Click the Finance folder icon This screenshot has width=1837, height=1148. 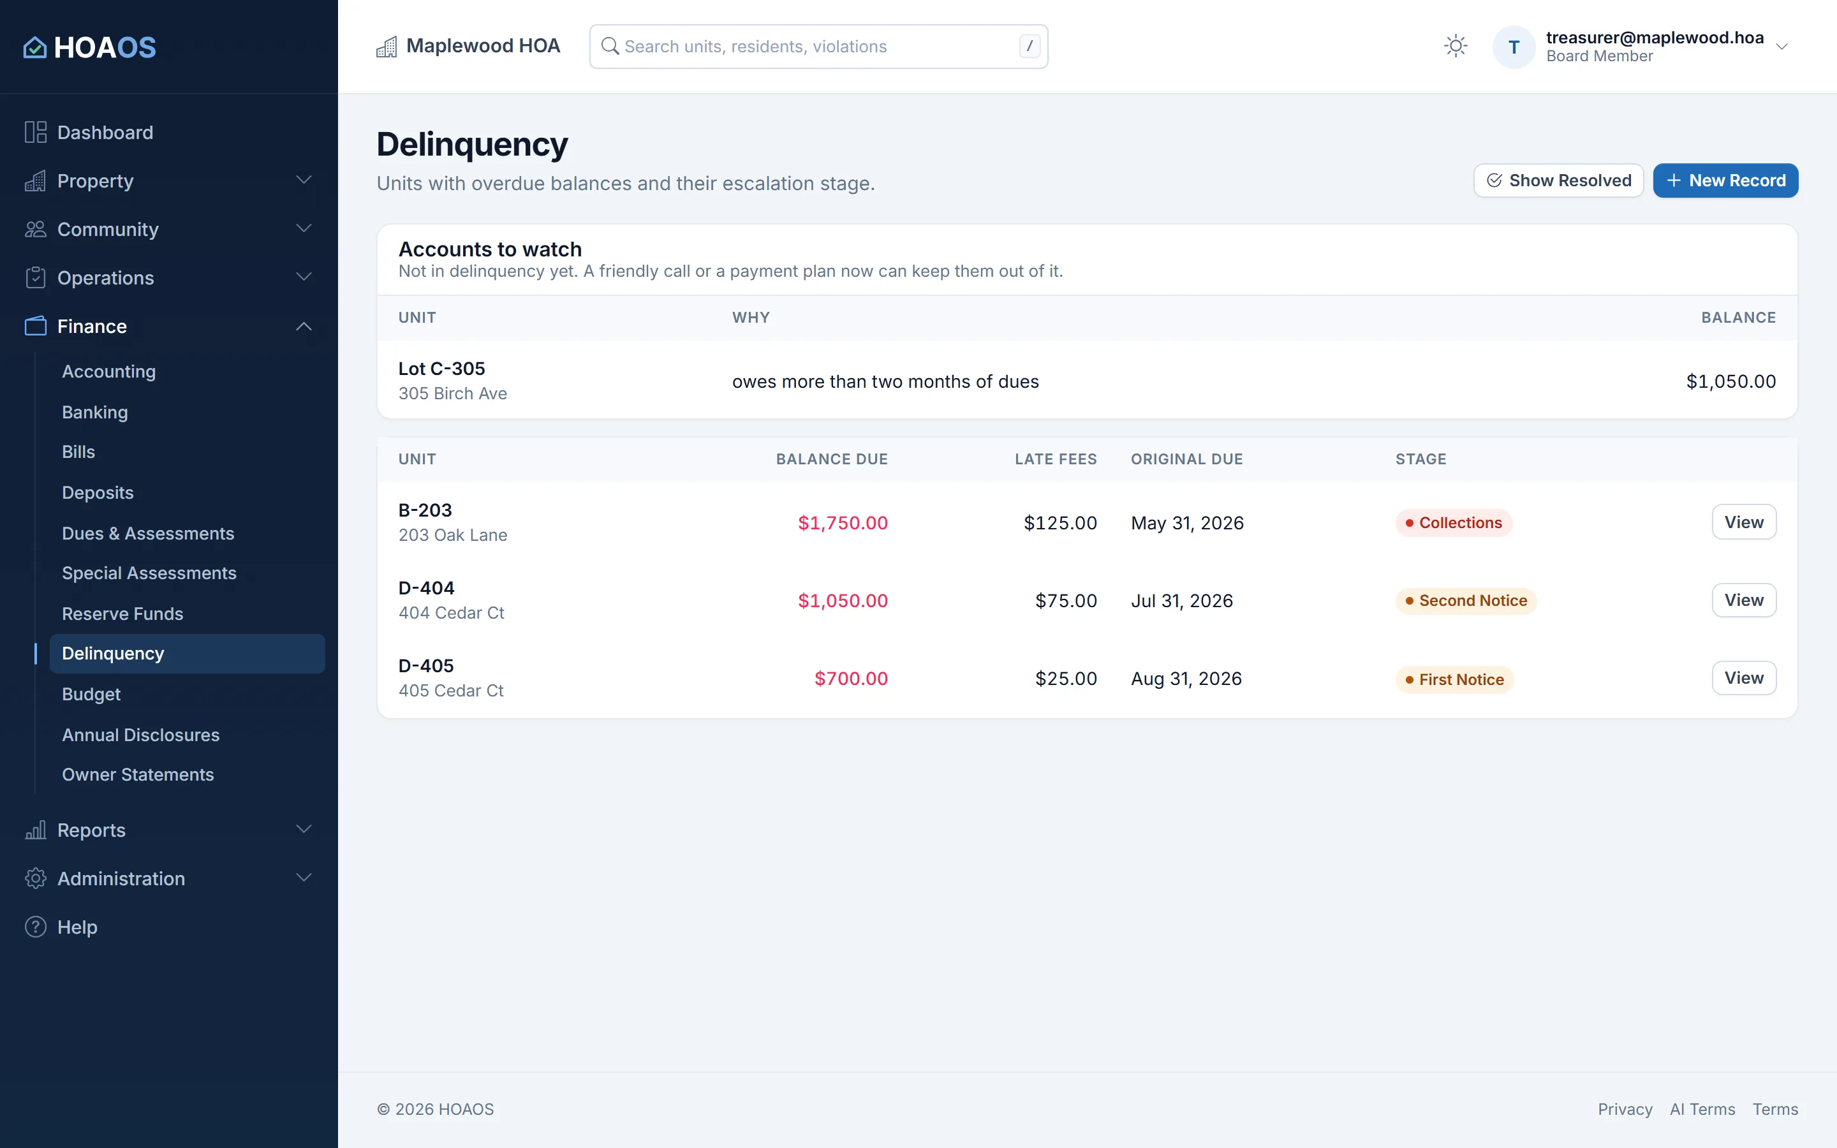pyautogui.click(x=36, y=327)
